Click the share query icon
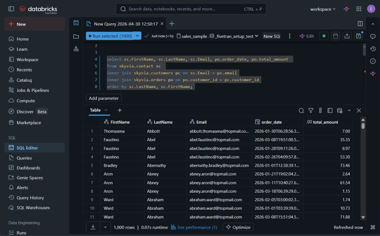 pos(347,36)
